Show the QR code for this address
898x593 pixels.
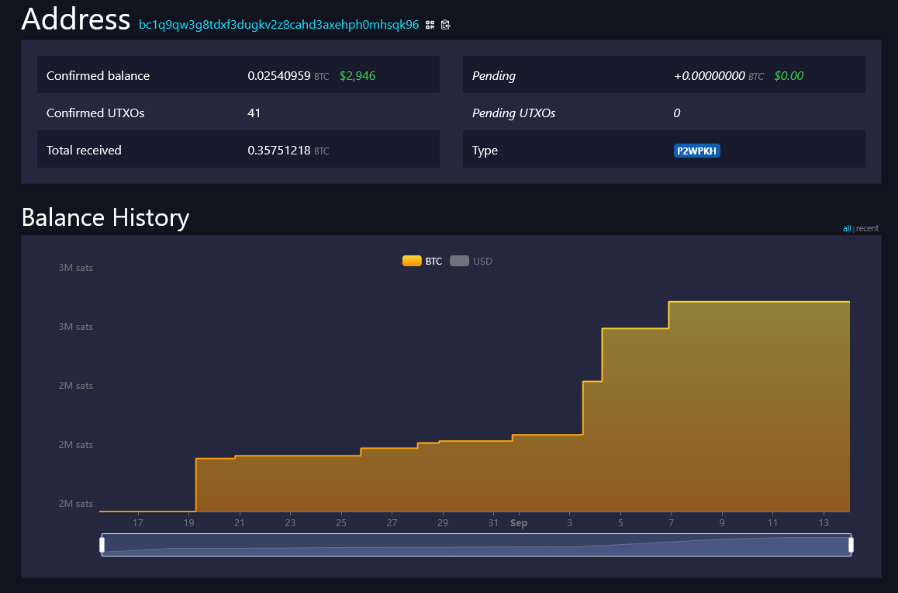click(x=430, y=25)
